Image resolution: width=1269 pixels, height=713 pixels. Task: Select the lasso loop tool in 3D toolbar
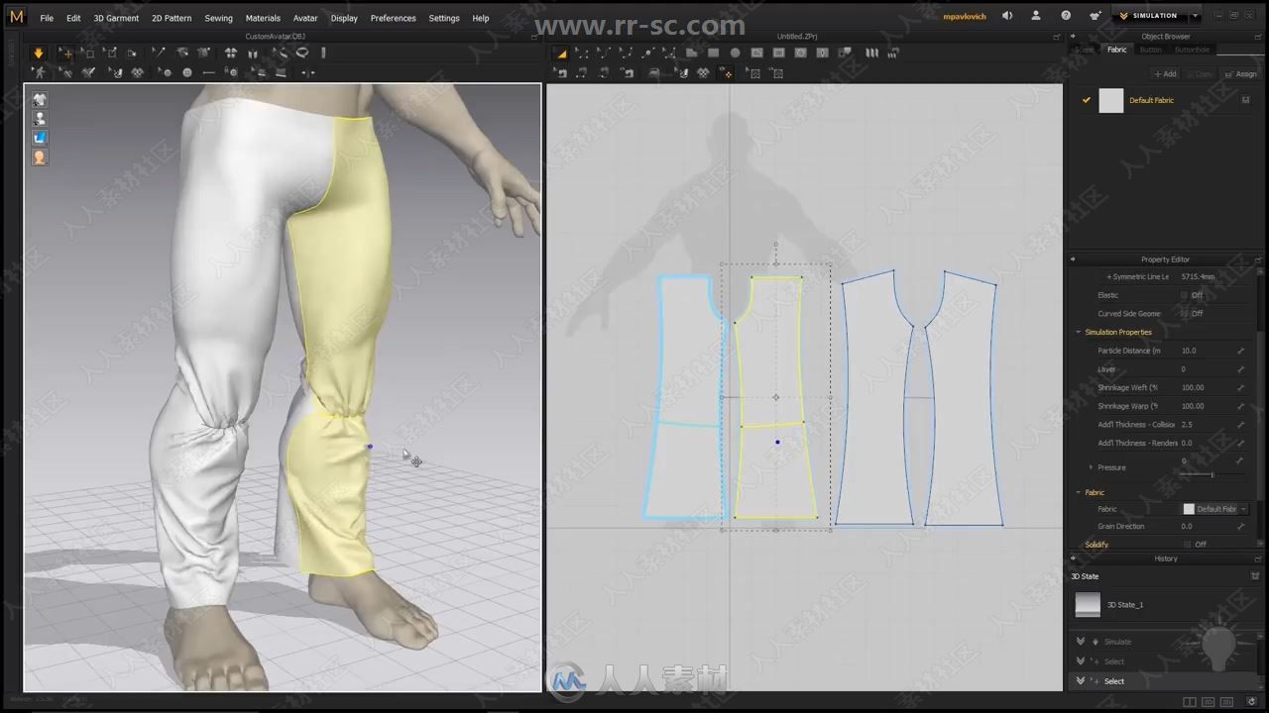click(x=302, y=52)
